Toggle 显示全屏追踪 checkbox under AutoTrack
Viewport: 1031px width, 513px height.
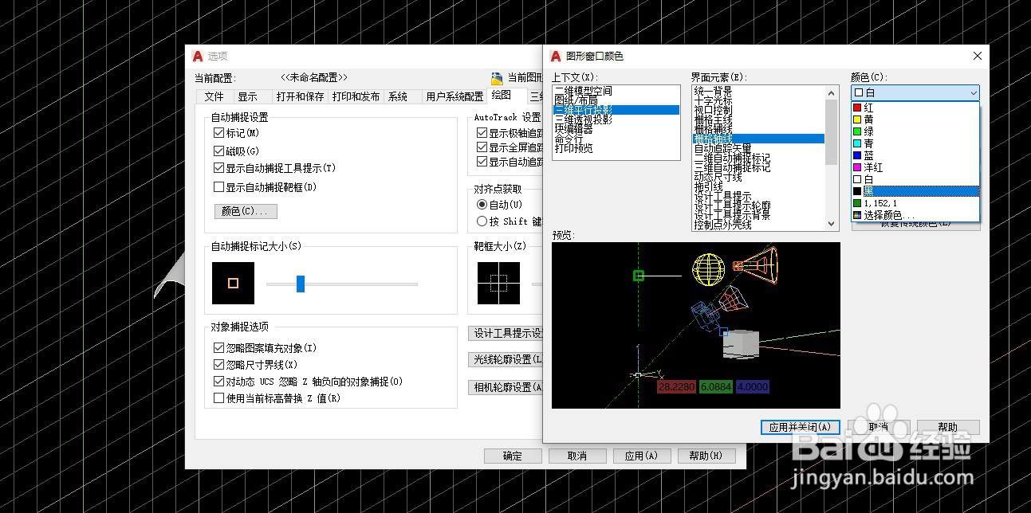[x=482, y=147]
